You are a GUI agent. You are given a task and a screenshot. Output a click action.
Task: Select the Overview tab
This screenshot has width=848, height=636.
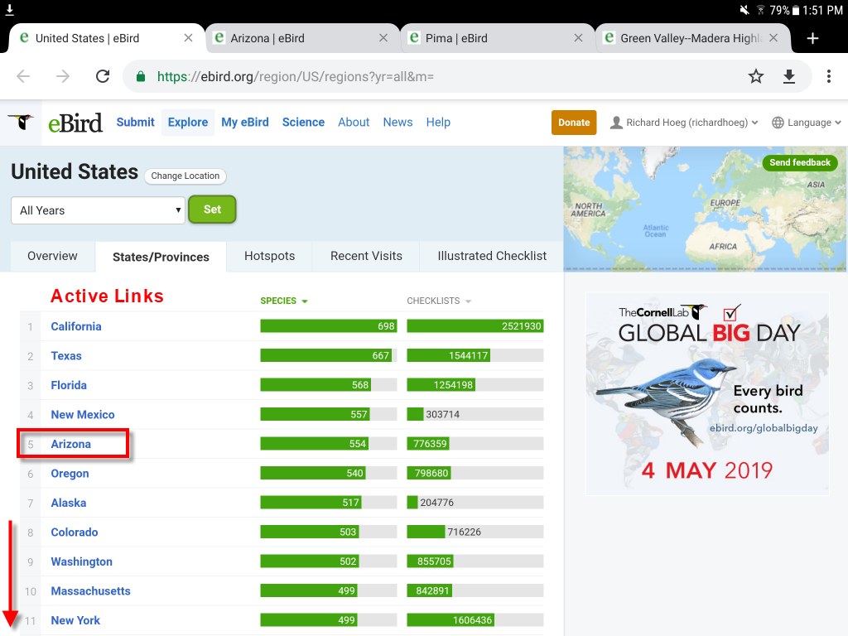[x=52, y=257]
